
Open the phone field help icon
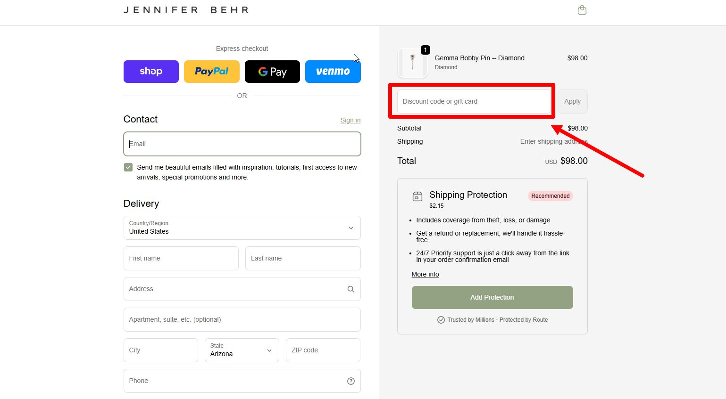(350, 381)
